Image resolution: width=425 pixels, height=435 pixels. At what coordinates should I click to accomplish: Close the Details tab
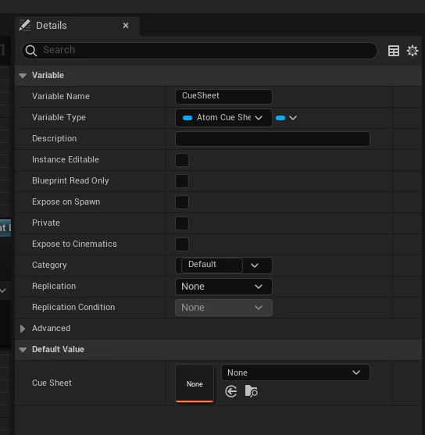click(126, 26)
